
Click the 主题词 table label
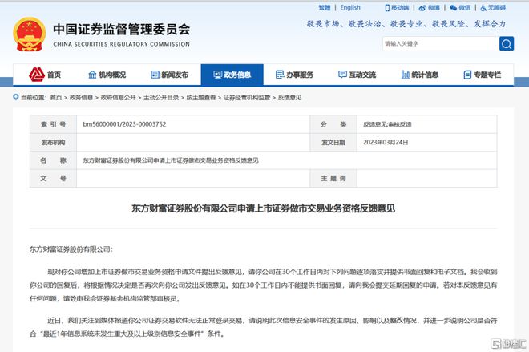coord(333,178)
